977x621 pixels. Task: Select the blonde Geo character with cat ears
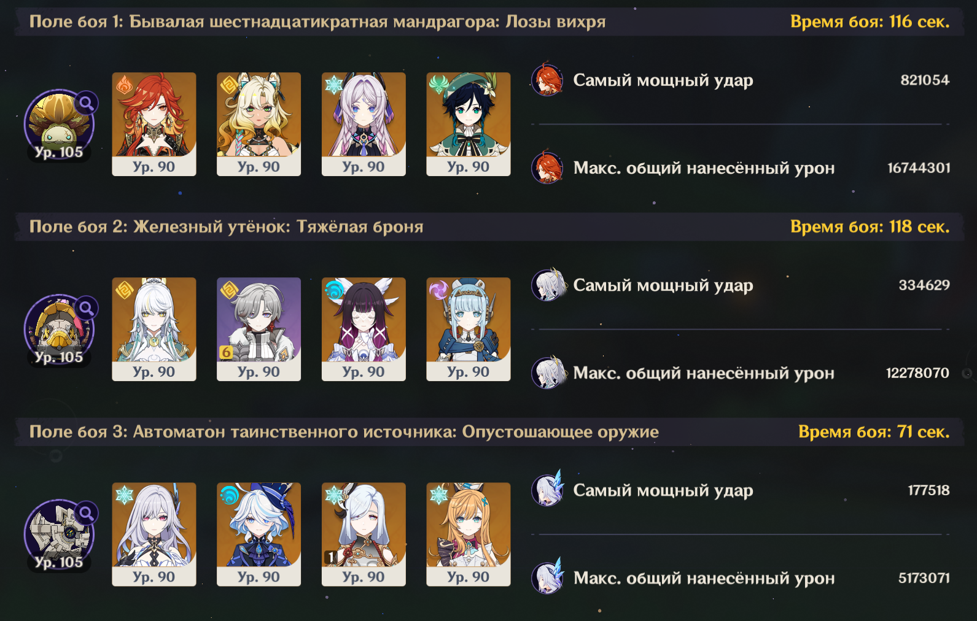259,125
